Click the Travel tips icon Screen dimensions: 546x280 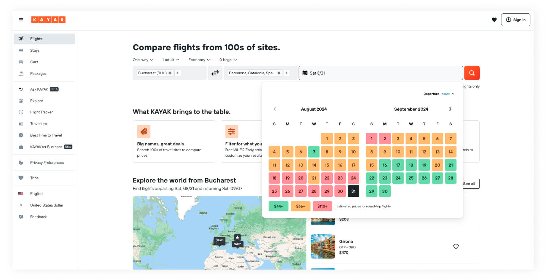(x=21, y=124)
